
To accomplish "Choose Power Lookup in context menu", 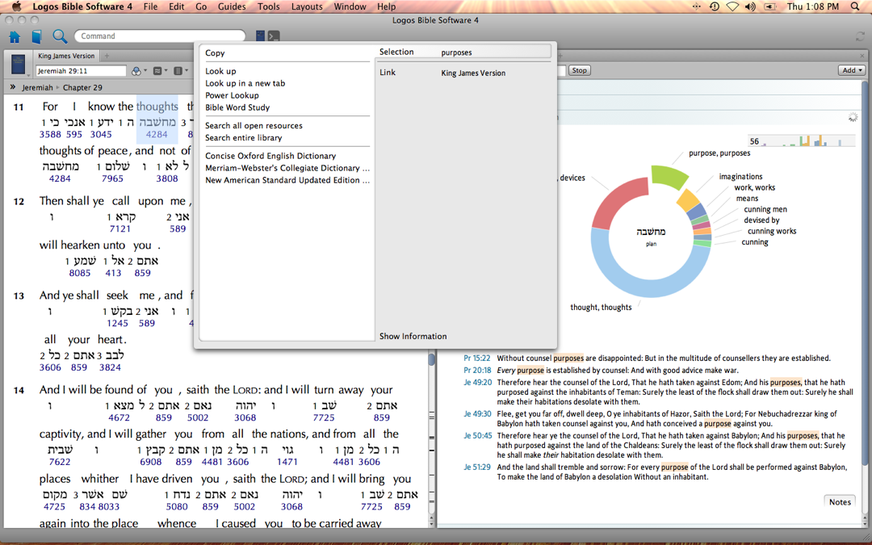I will point(232,95).
